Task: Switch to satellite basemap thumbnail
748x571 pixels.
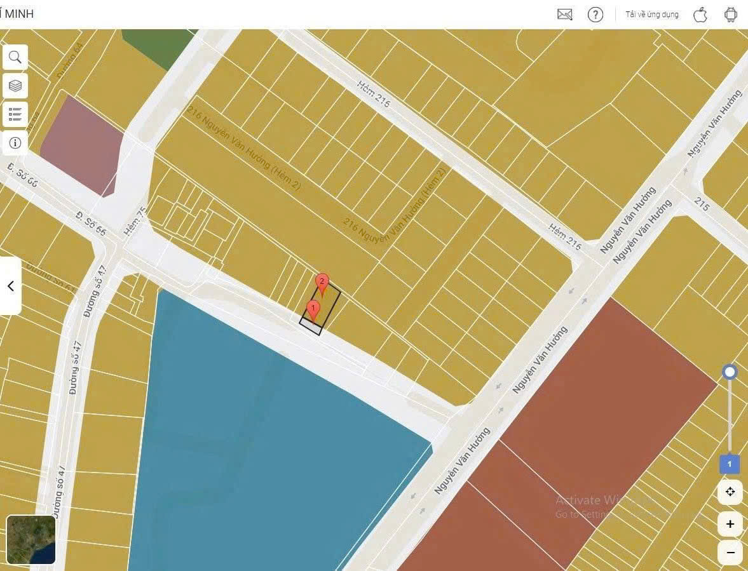Action: point(31,539)
